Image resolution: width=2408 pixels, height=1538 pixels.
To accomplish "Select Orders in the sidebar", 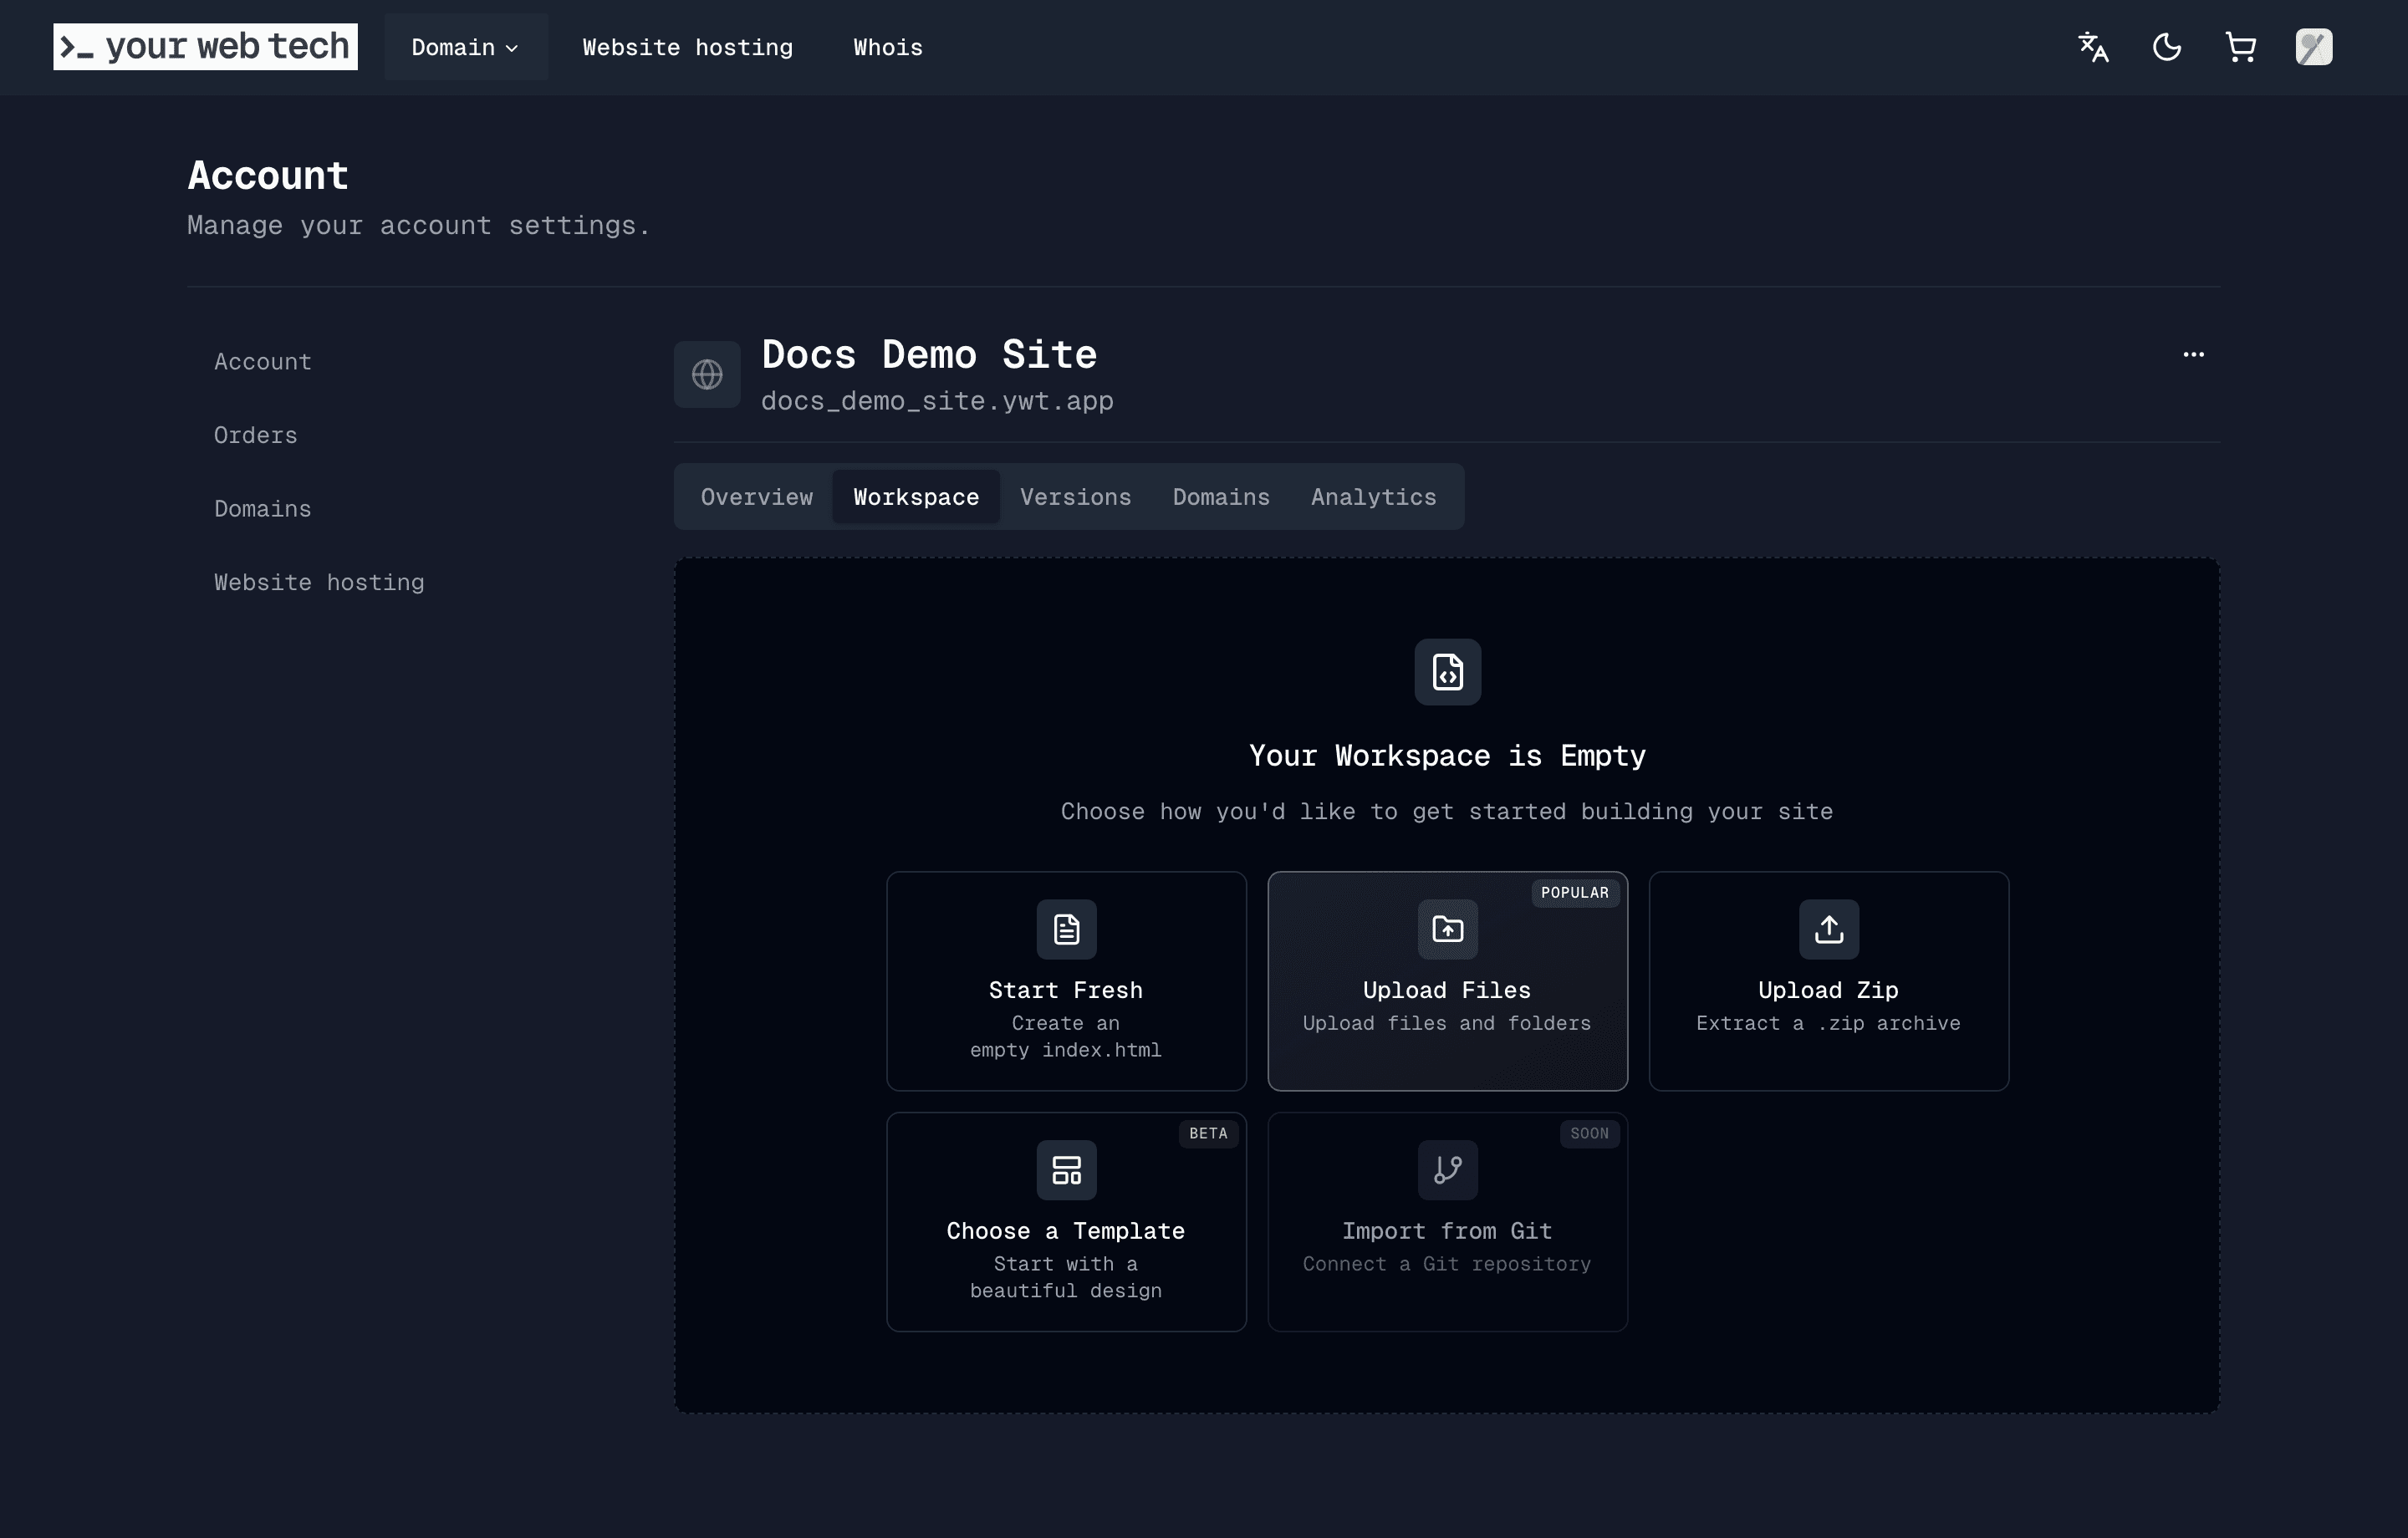I will 256,435.
